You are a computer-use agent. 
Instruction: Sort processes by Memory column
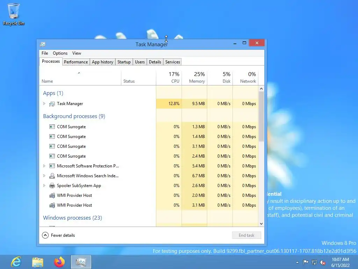(194, 78)
